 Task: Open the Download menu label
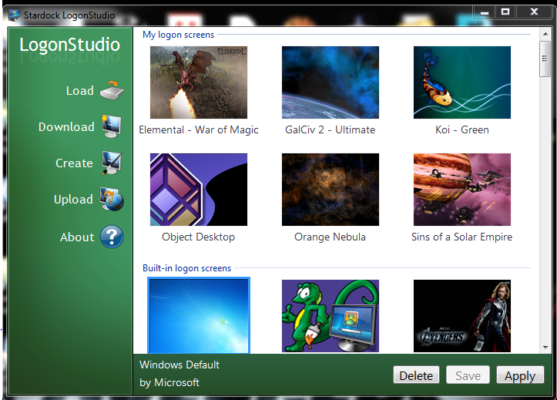pyautogui.click(x=66, y=127)
